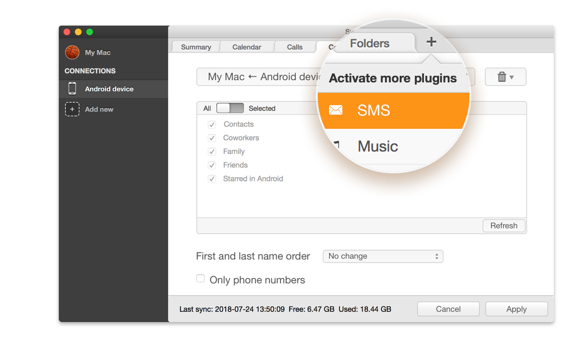
Task: Click the Free: 6.47 GB status
Action: point(312,309)
